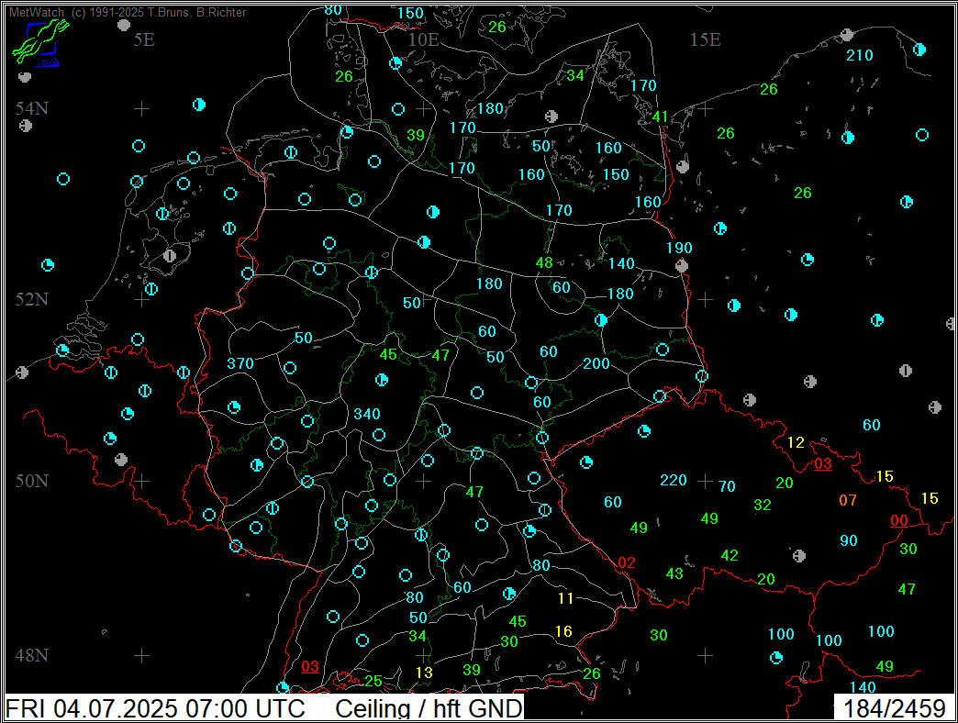Pick the cyan 370 ceiling value
The height and width of the screenshot is (723, 958).
point(240,364)
